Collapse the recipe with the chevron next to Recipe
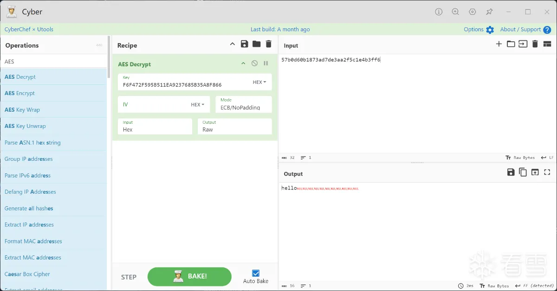Image resolution: width=557 pixels, height=291 pixels. tap(233, 44)
